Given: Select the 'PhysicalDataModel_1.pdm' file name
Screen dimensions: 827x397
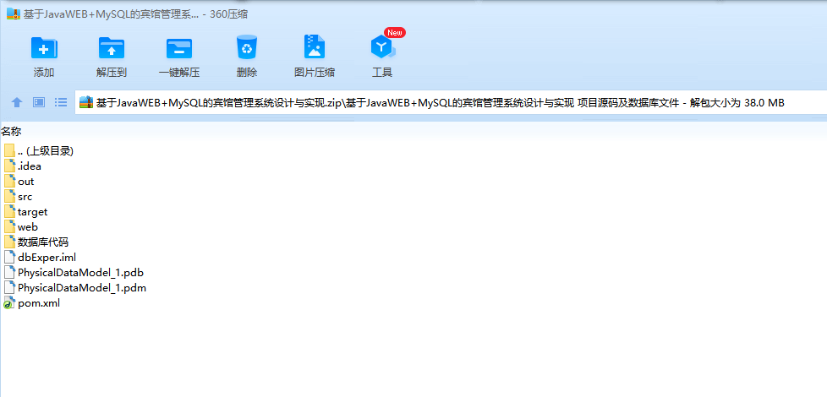Looking at the screenshot, I should (x=82, y=289).
